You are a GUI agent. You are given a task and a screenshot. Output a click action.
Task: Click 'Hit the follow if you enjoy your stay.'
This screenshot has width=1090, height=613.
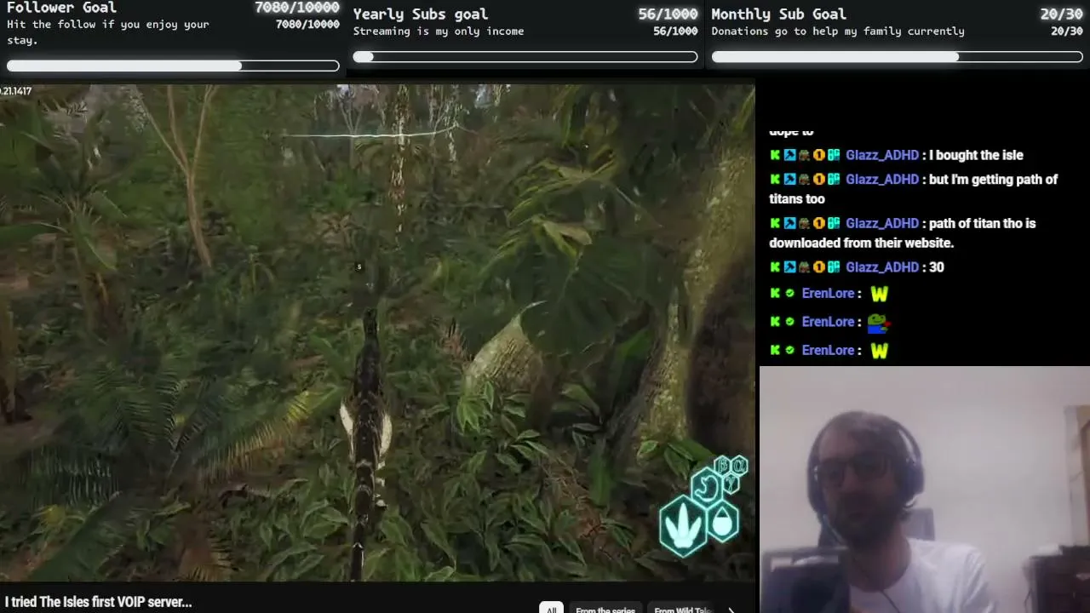coord(108,32)
